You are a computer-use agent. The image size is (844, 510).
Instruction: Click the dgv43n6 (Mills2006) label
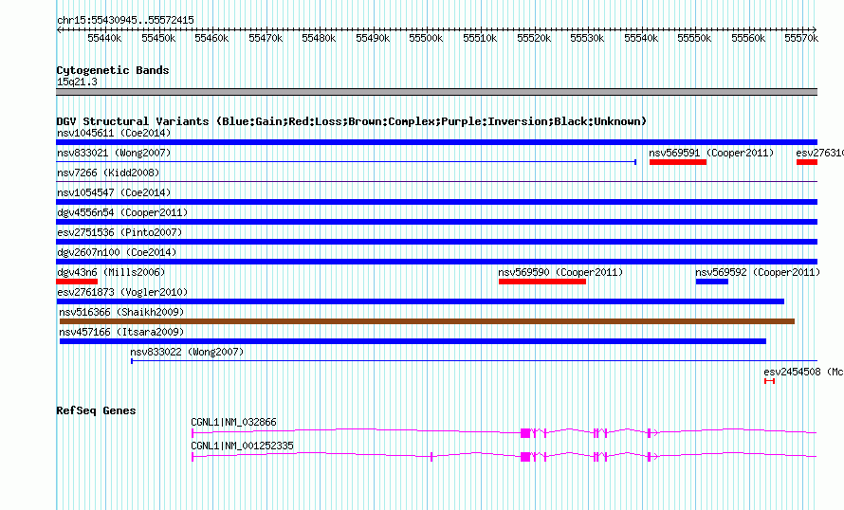(111, 272)
